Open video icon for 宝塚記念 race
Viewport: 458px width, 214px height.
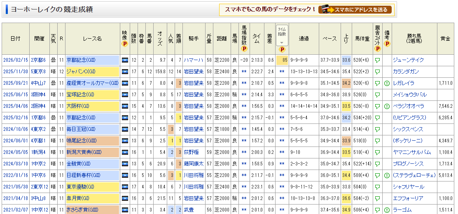click(x=125, y=95)
